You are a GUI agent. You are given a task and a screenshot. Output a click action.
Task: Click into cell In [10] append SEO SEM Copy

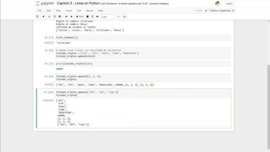click(x=143, y=94)
